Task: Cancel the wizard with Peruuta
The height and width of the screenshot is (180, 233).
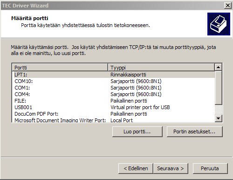Action: coord(210,168)
